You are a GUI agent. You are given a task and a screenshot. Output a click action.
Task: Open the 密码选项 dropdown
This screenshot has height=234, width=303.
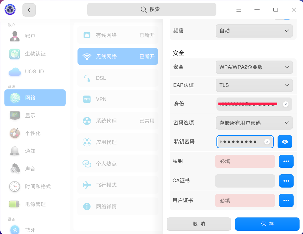tap(254, 123)
